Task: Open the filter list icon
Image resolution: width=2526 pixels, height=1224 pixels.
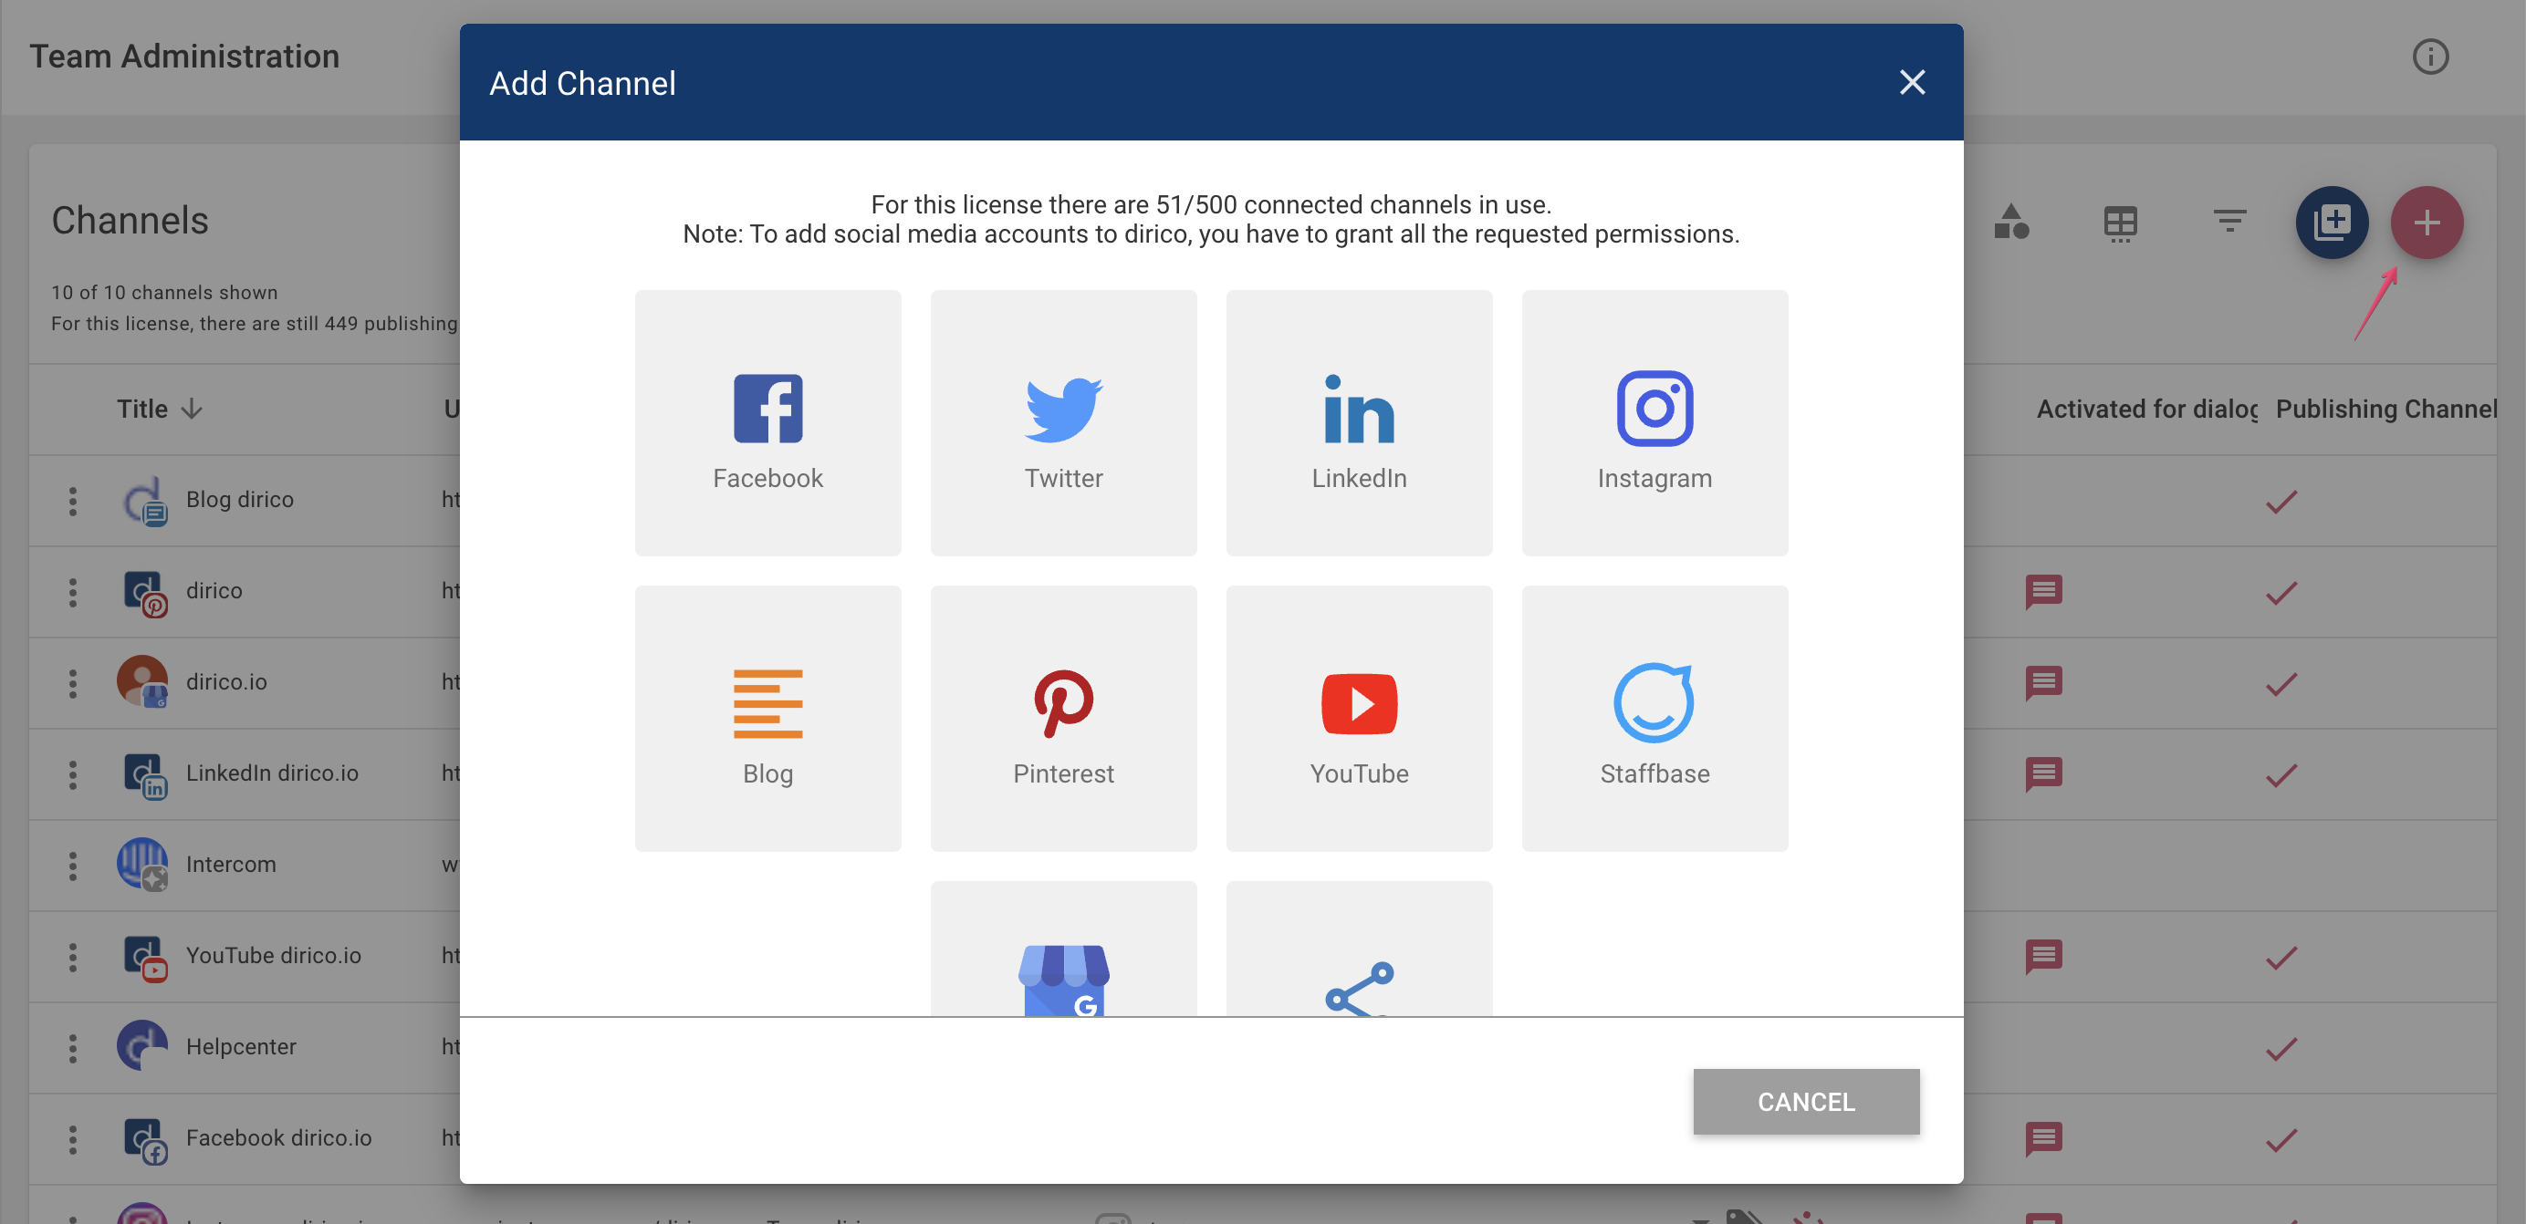Action: [x=2229, y=222]
